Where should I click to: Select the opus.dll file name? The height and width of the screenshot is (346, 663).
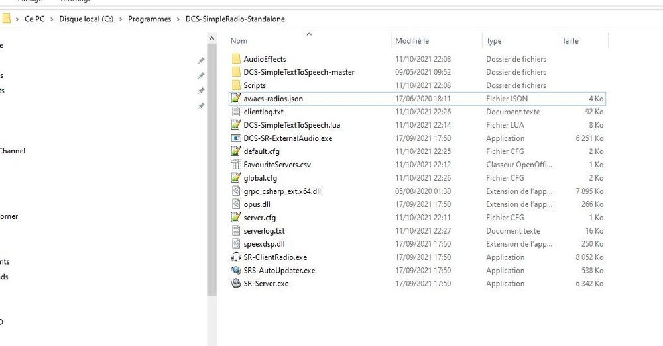(257, 204)
